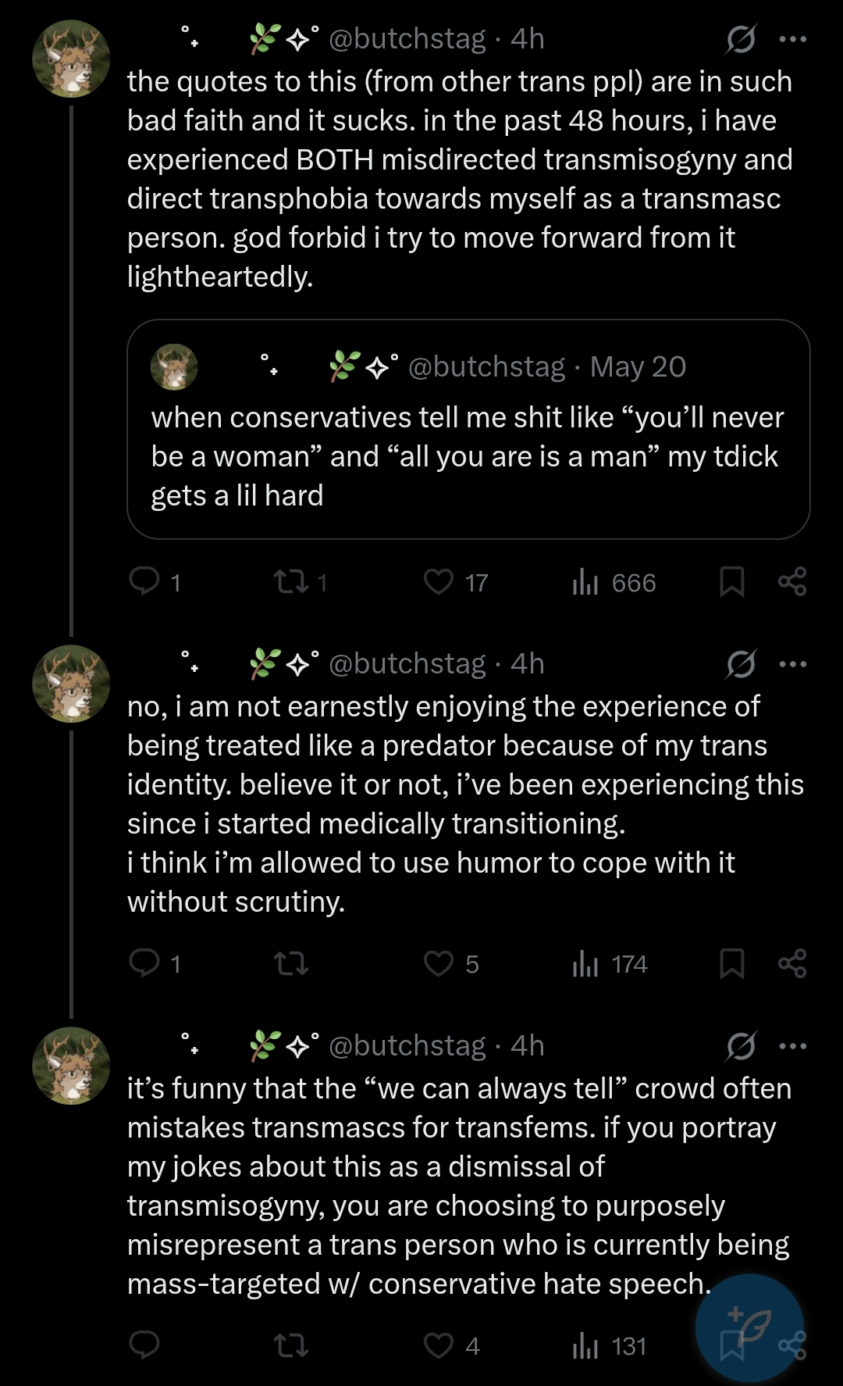Bookmark the second tweet
This screenshot has height=1386, width=843.
click(731, 963)
